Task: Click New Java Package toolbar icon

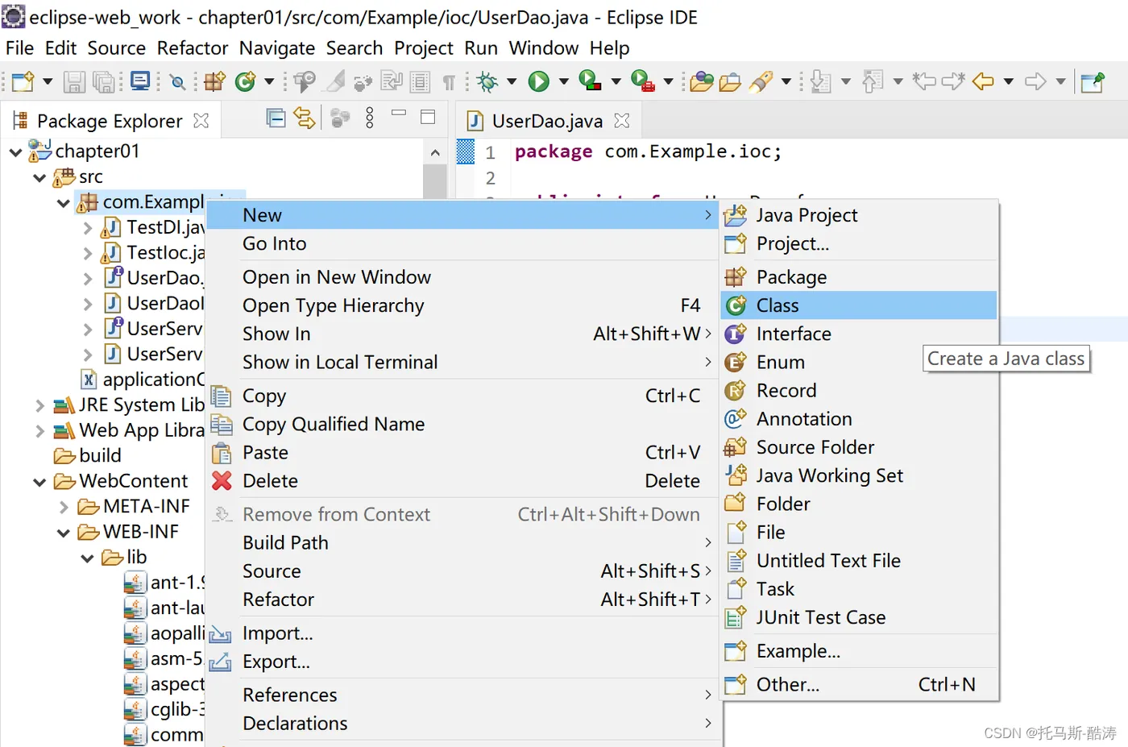Action: (214, 81)
